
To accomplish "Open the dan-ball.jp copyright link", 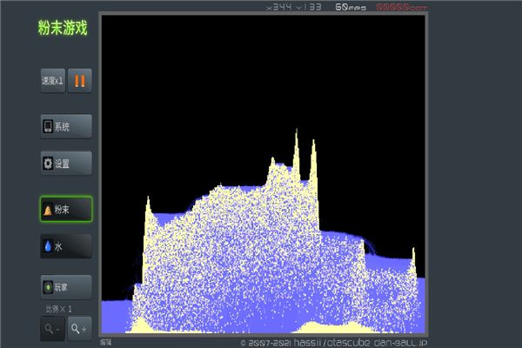I will coord(333,342).
